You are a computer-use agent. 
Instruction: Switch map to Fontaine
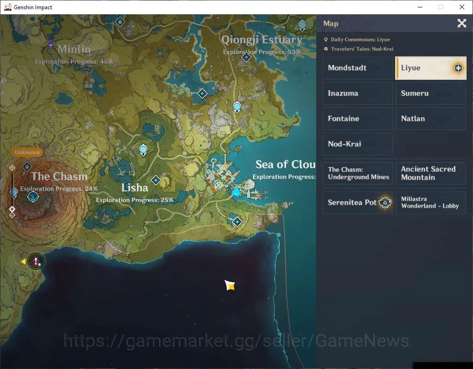pos(358,119)
